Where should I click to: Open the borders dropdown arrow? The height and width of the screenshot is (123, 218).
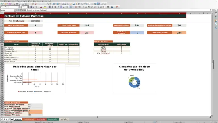tap(106, 7)
